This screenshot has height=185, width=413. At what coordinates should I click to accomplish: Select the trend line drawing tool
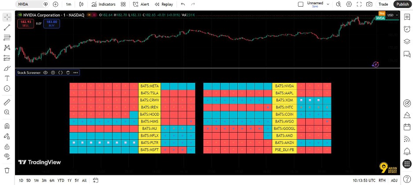coord(7,27)
